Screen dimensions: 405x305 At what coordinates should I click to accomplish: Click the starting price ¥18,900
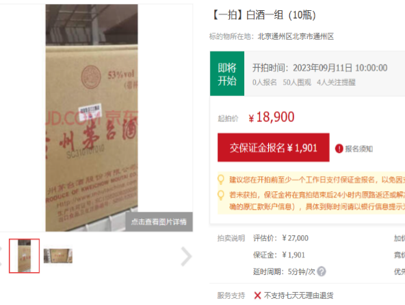click(x=271, y=117)
